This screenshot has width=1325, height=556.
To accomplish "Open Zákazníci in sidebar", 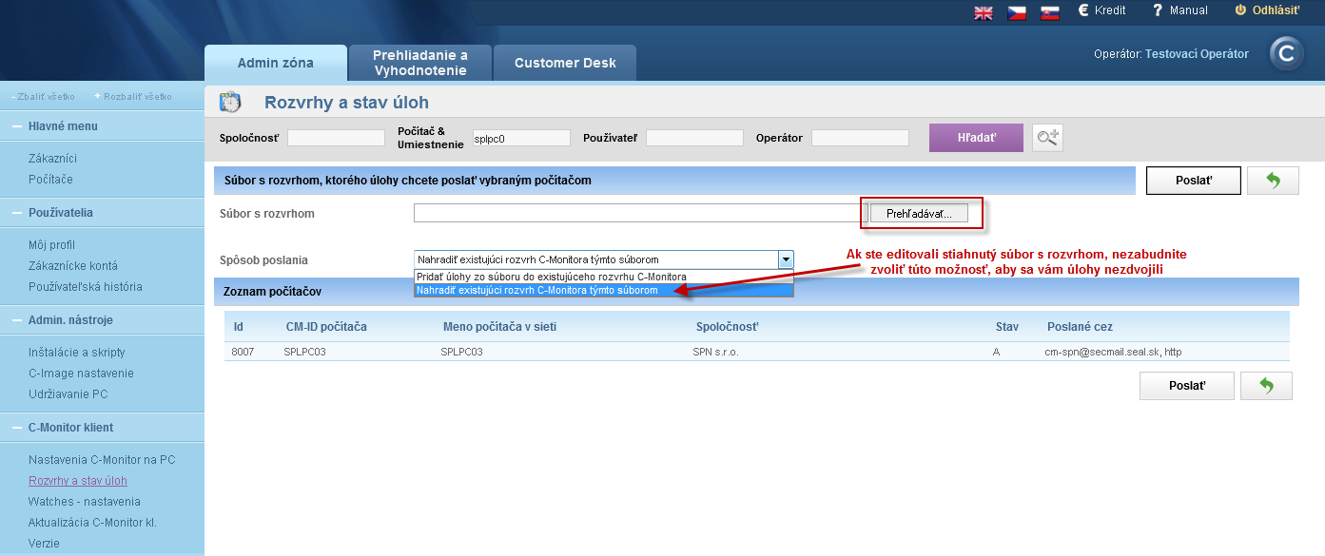I will click(x=52, y=159).
